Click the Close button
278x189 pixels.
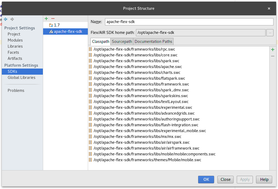[x=226, y=179]
